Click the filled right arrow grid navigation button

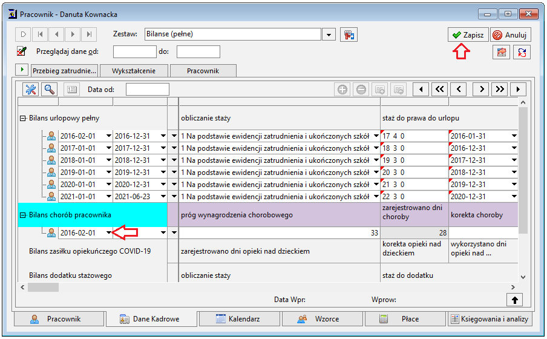[518, 90]
